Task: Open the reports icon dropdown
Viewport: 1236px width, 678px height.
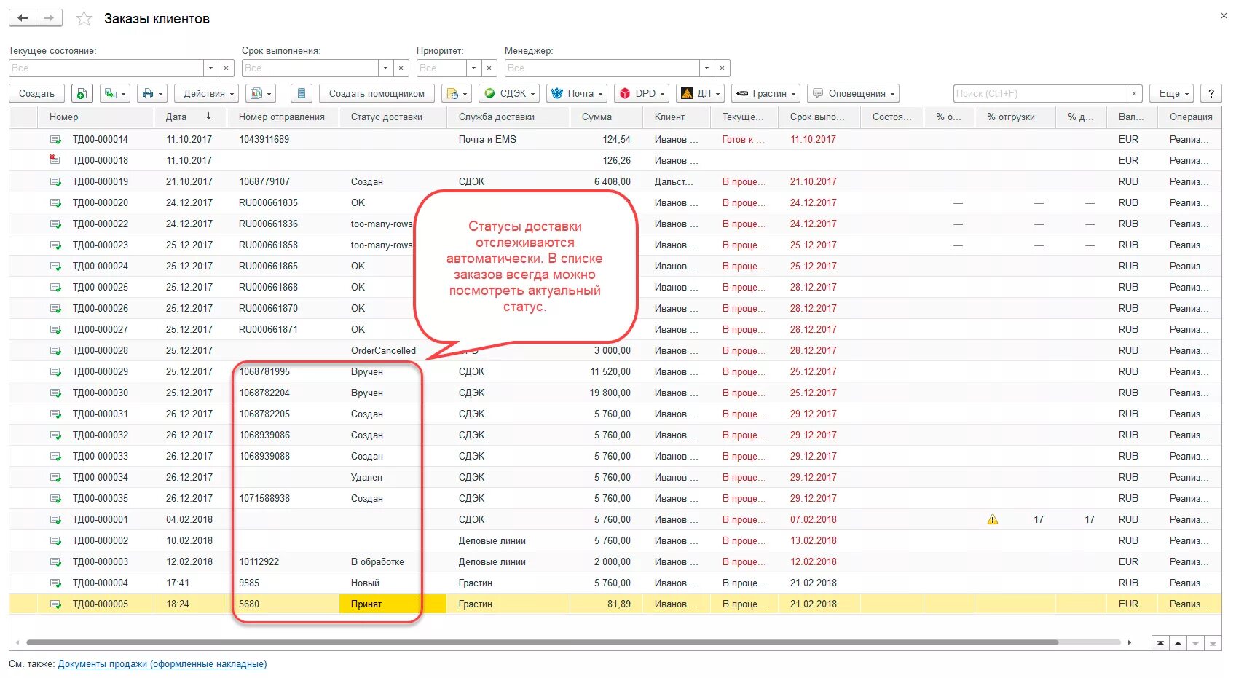Action: 261,93
